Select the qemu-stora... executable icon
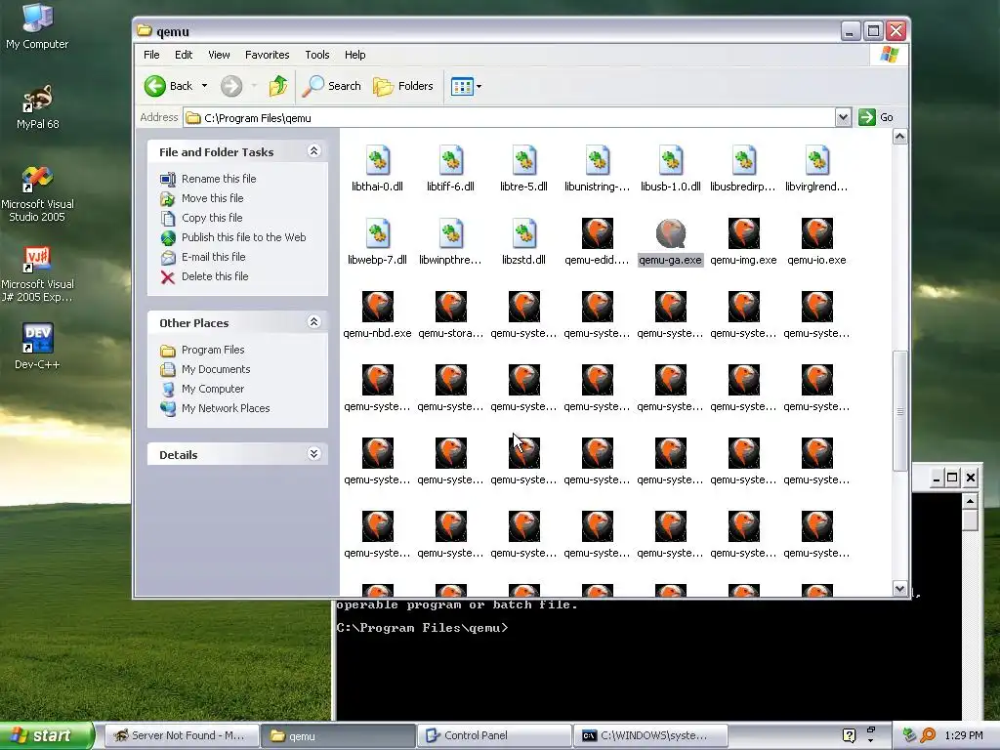Screen dimensions: 1000x750 tap(451, 306)
